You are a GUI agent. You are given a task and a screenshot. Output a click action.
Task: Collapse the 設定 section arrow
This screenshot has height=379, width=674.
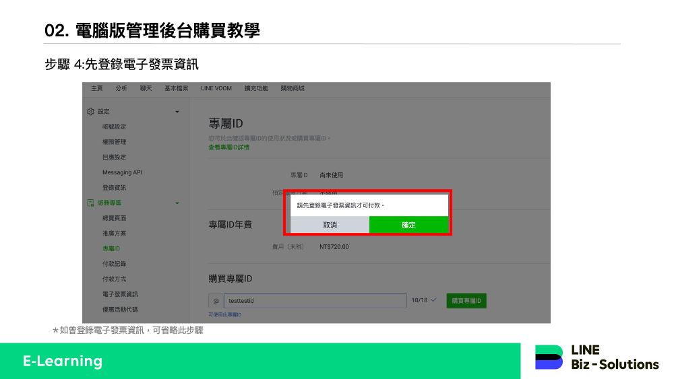[177, 112]
